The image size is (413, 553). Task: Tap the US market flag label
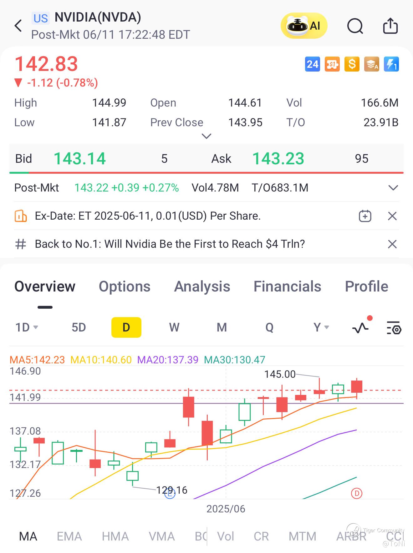[41, 18]
